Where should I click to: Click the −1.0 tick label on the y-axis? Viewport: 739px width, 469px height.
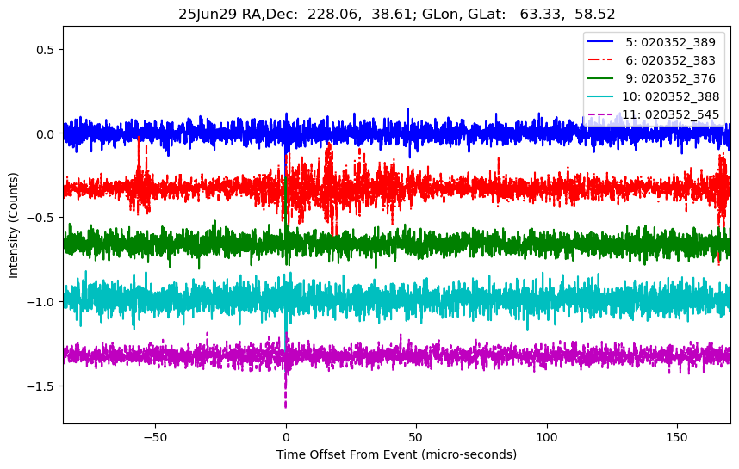[x=41, y=302]
